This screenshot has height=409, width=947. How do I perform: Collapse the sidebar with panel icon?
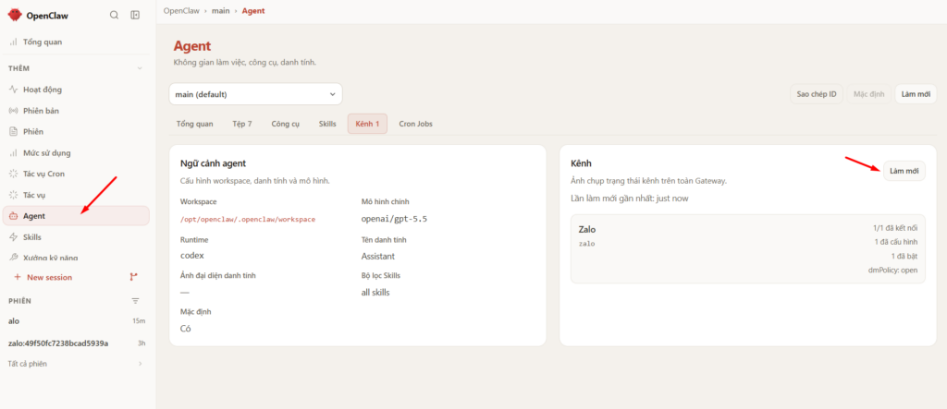135,15
